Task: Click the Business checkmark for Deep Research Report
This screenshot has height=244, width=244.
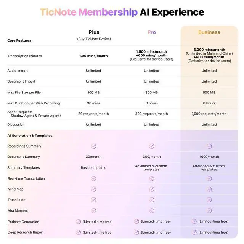Action: point(194,232)
